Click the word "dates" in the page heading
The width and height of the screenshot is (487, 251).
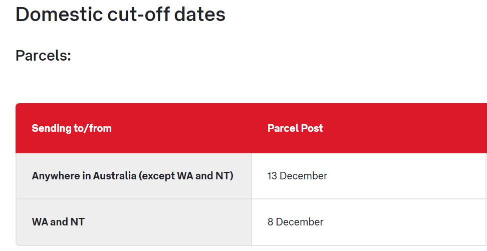[200, 15]
